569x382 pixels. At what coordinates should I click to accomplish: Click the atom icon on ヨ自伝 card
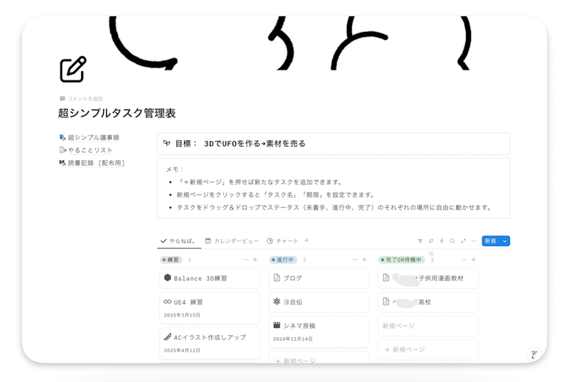pos(277,302)
